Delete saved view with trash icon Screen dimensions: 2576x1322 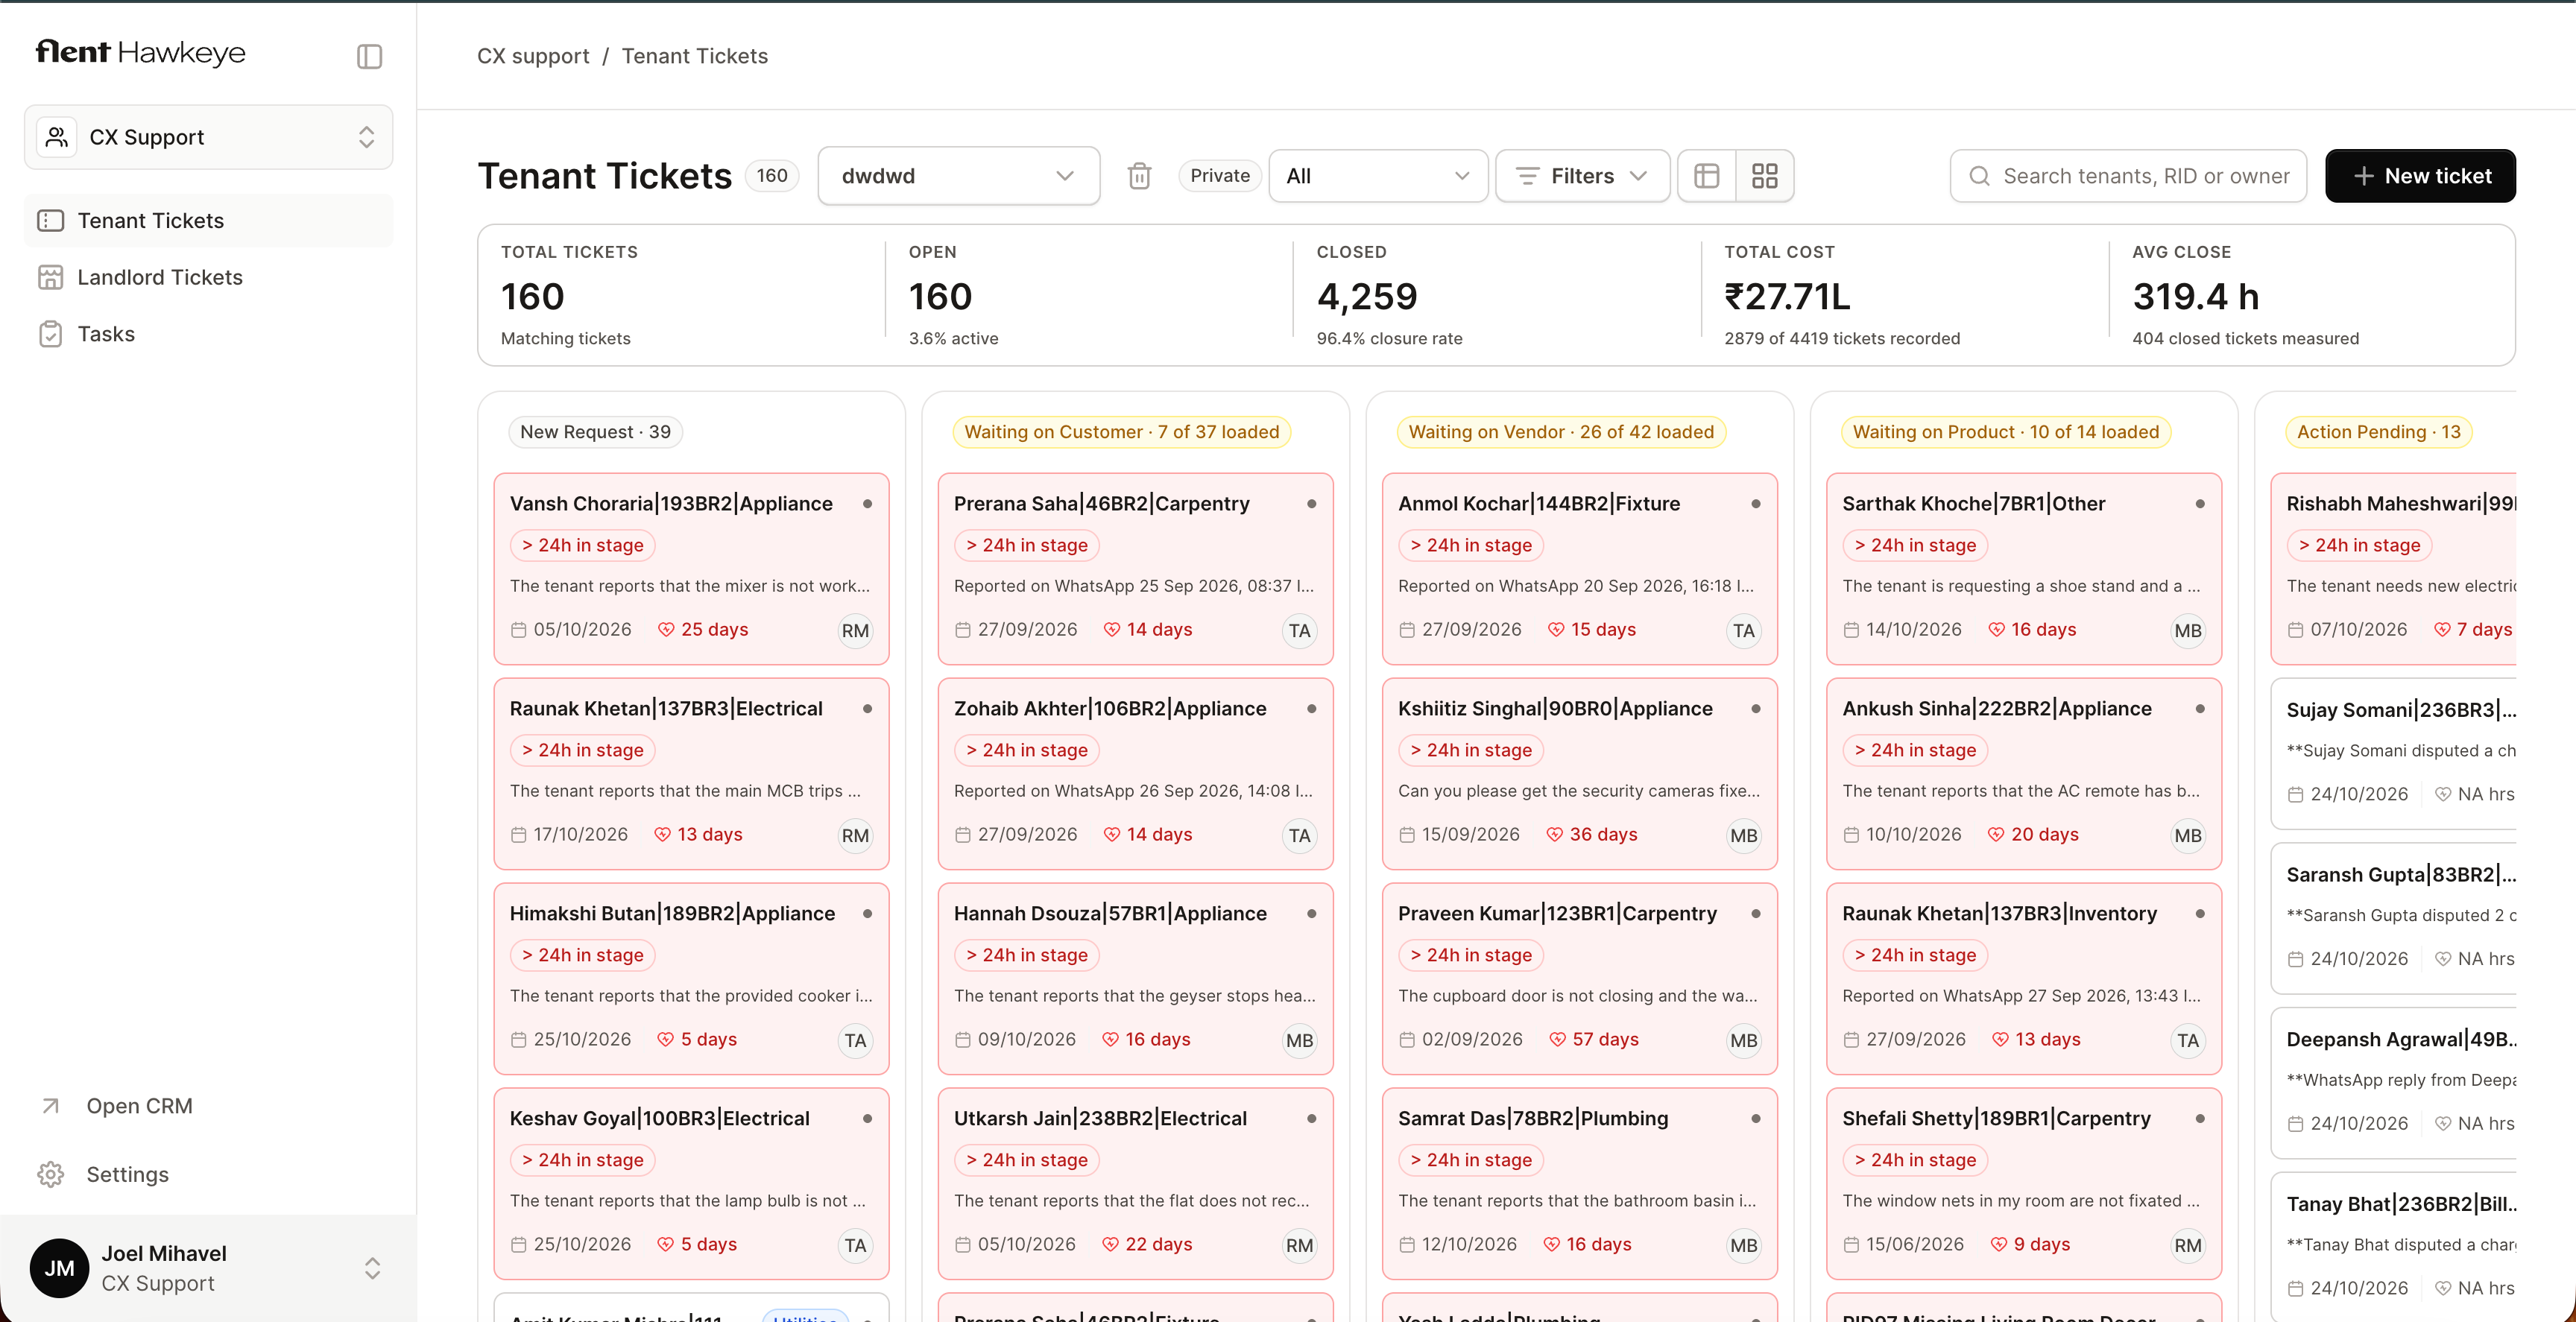click(x=1139, y=176)
